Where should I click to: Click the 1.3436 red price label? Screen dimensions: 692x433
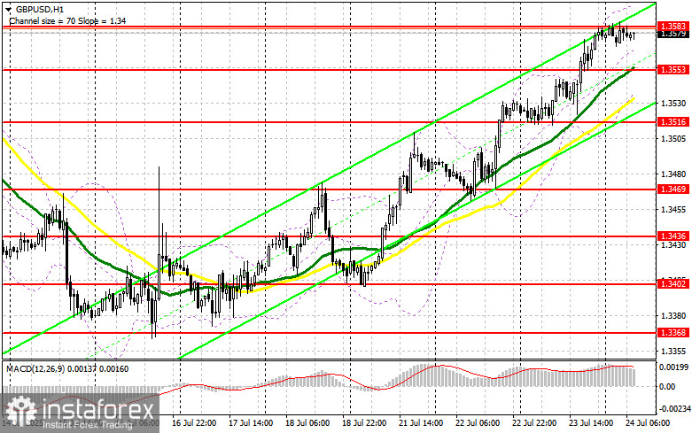tap(673, 236)
